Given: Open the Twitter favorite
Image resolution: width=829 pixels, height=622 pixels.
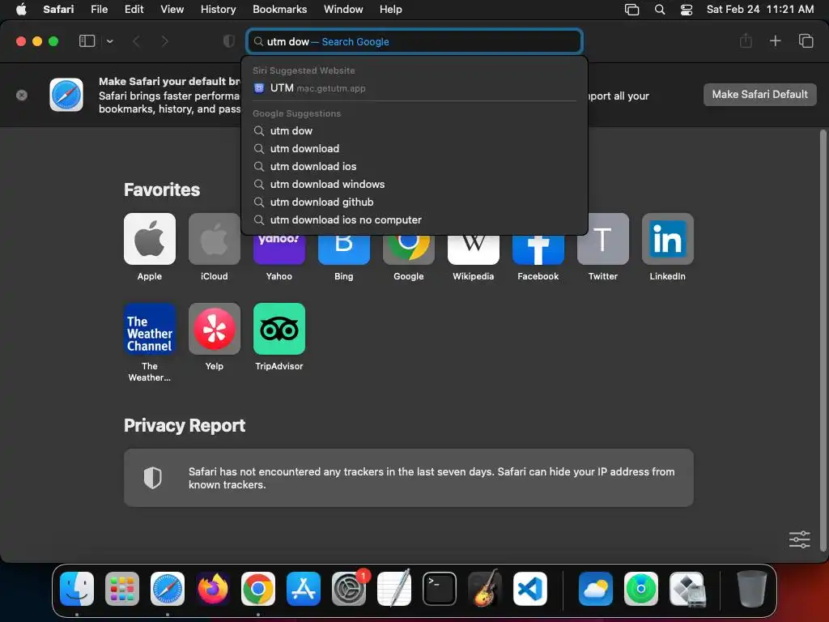Looking at the screenshot, I should [602, 239].
